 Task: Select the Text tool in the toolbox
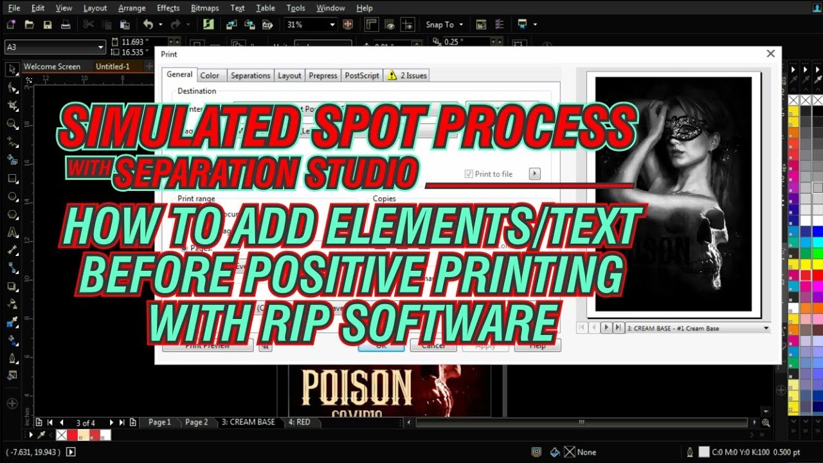[12, 232]
